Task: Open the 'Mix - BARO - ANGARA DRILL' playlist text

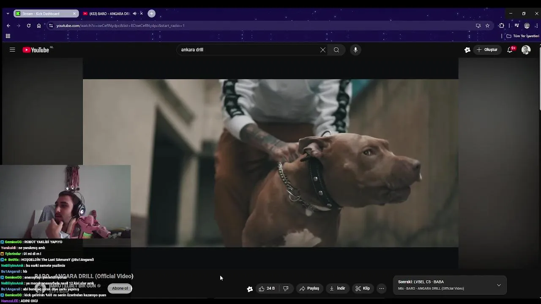Action: pyautogui.click(x=431, y=288)
